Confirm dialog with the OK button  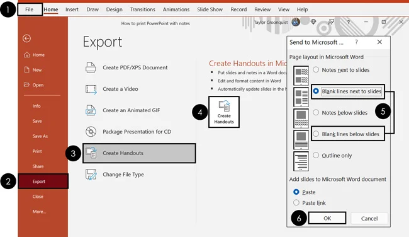coord(327,218)
